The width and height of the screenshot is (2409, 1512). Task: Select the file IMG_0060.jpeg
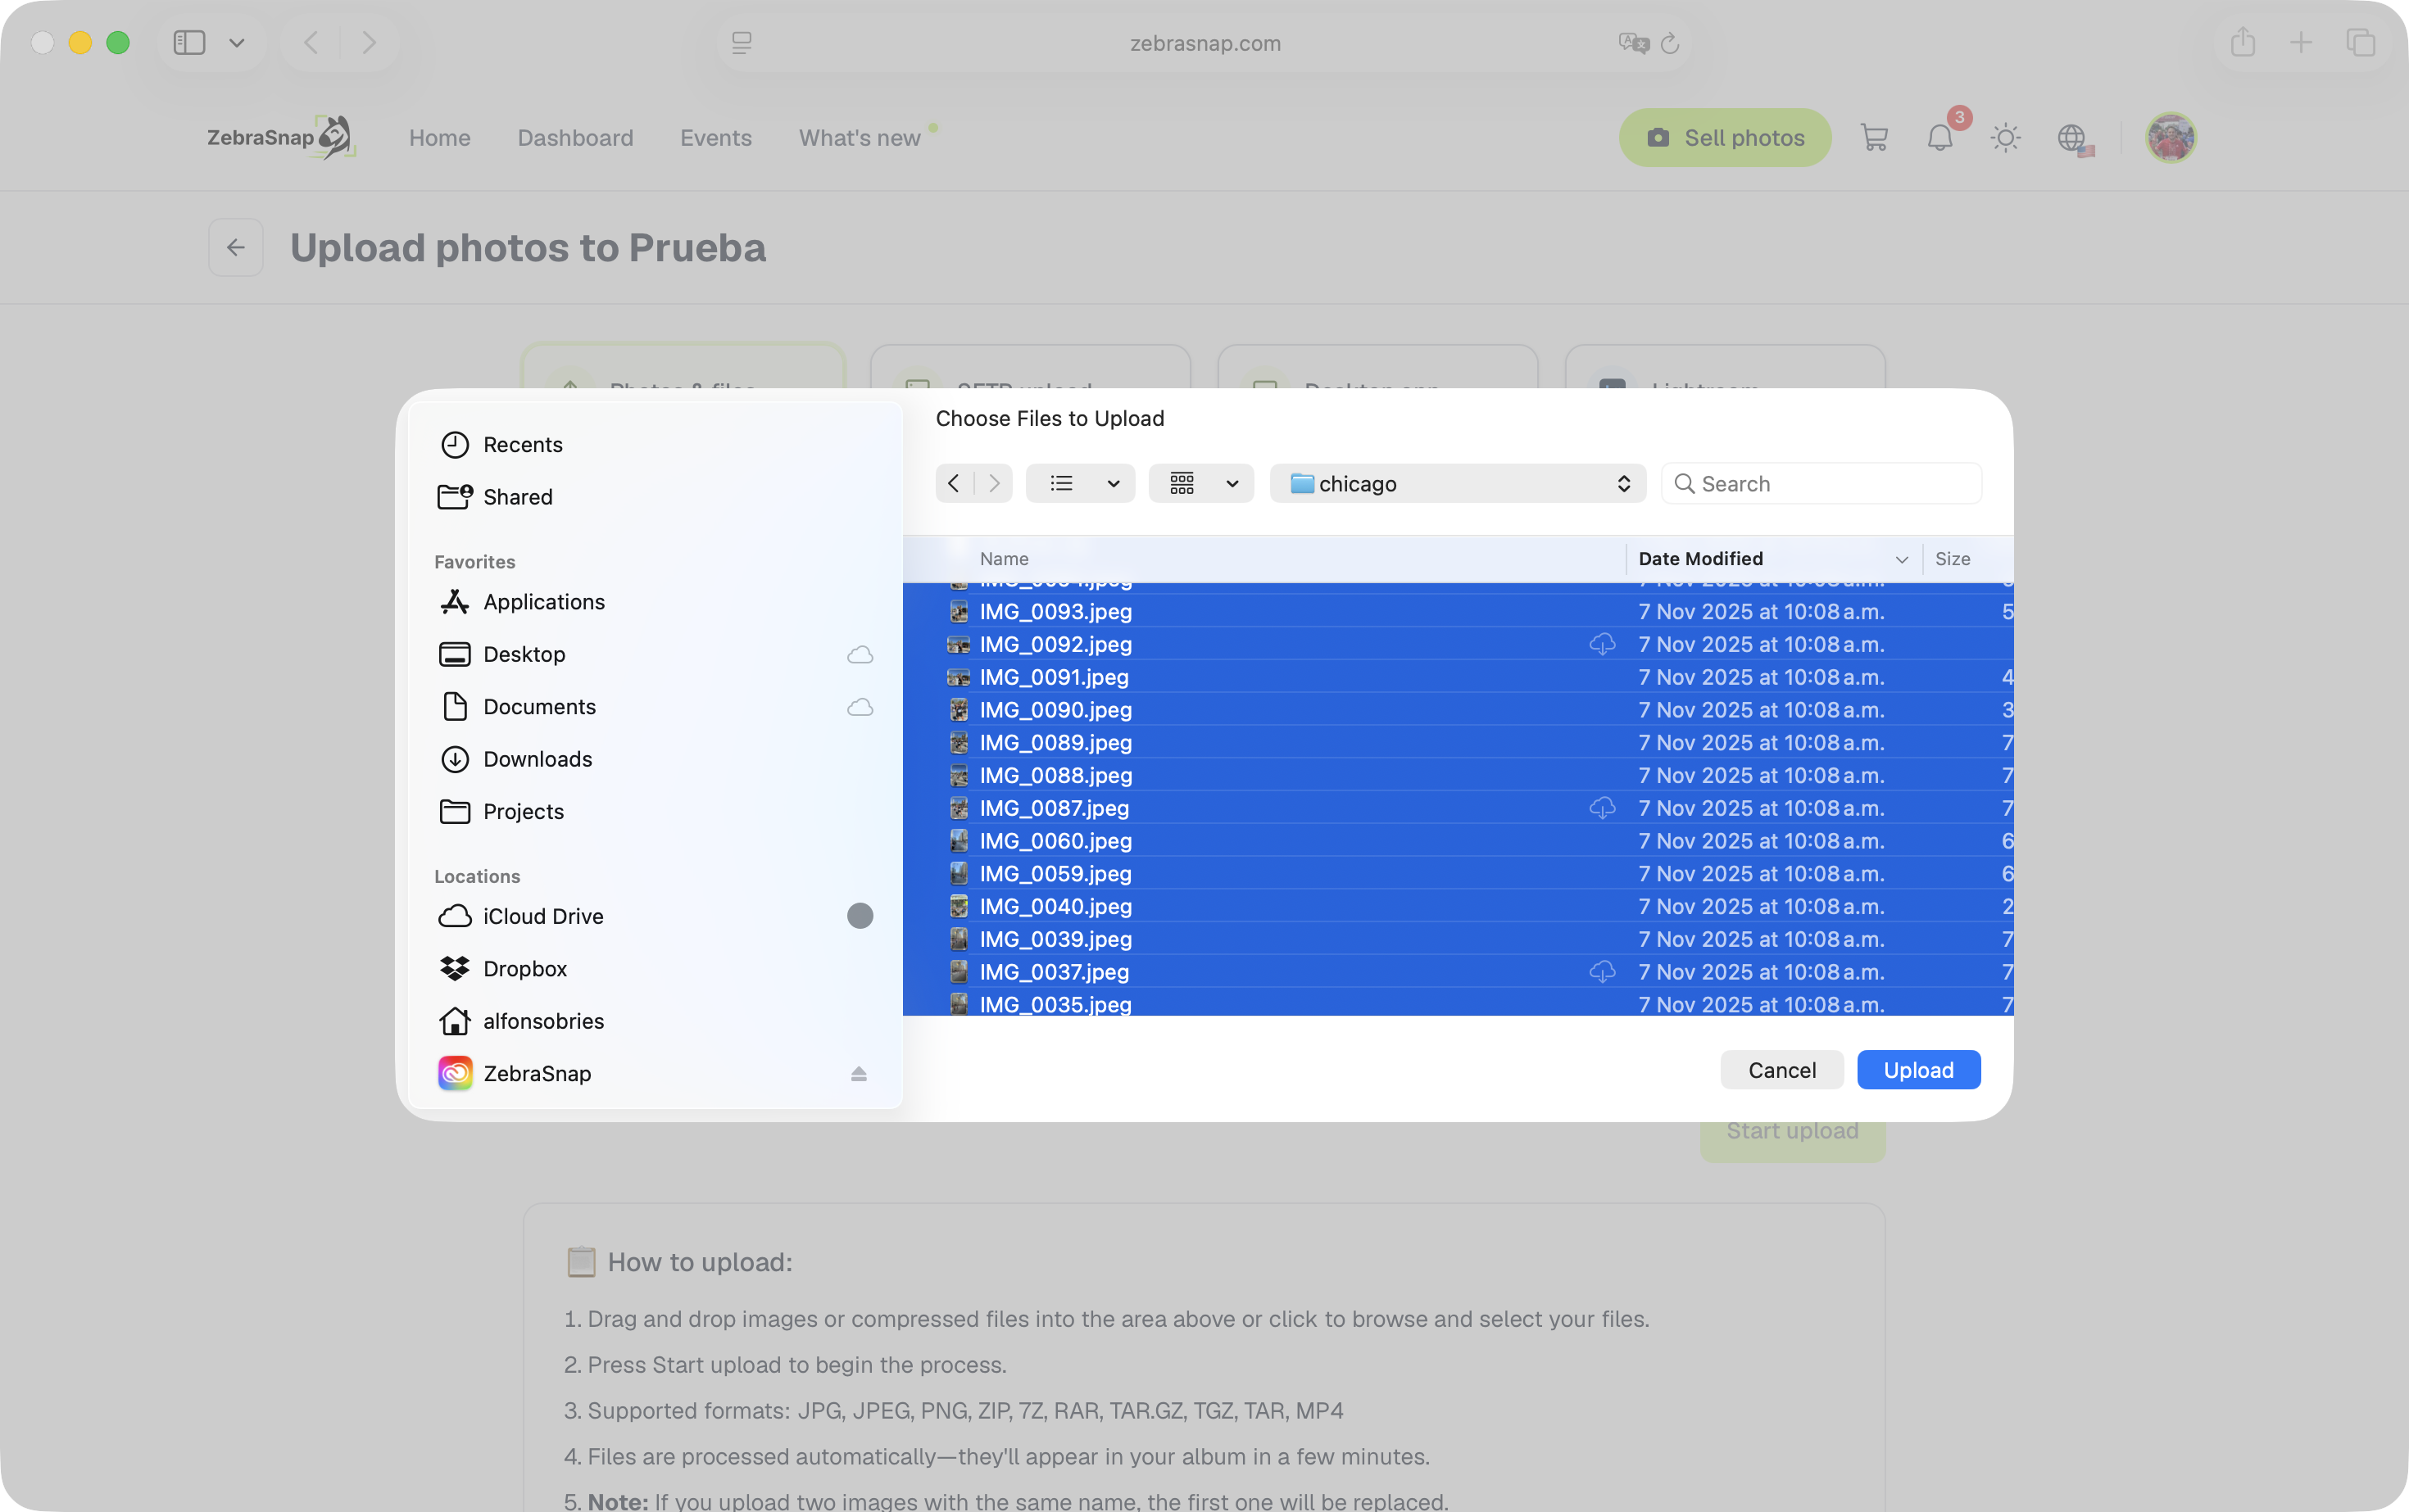point(1458,841)
